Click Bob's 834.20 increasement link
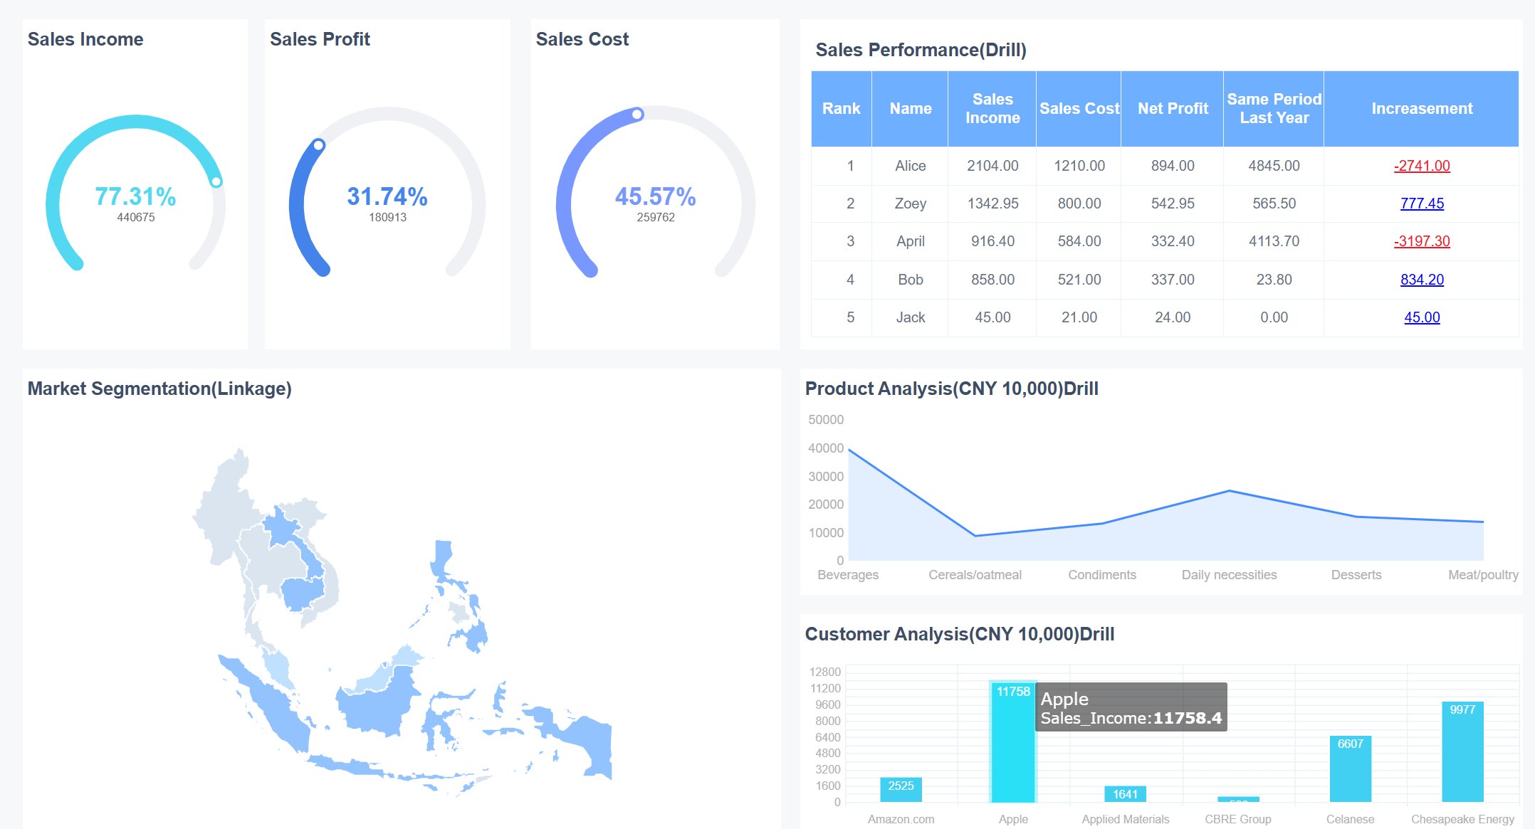 tap(1423, 279)
